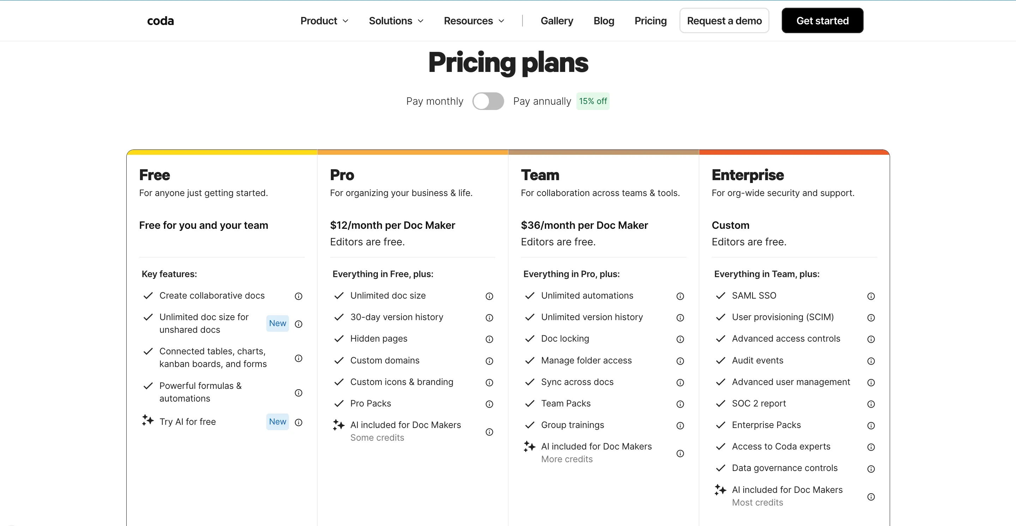1016x526 pixels.
Task: Open the Solutions dropdown menu
Action: [x=396, y=21]
